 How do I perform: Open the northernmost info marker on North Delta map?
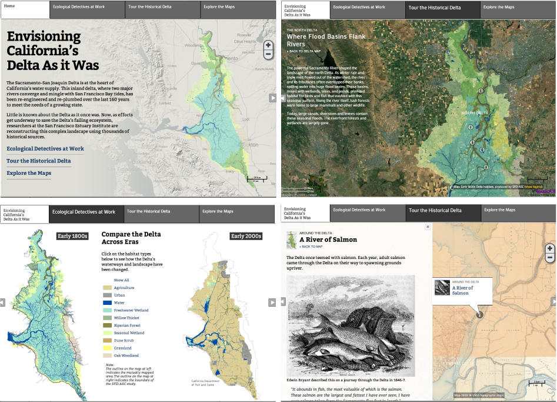tap(481, 91)
